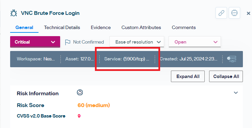Click the copy link icon
This screenshot has width=252, height=128.
[x=221, y=13]
